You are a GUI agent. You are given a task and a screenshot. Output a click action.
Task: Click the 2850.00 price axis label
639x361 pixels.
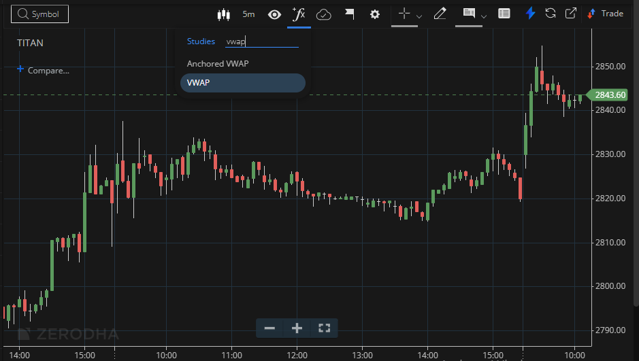click(x=610, y=67)
